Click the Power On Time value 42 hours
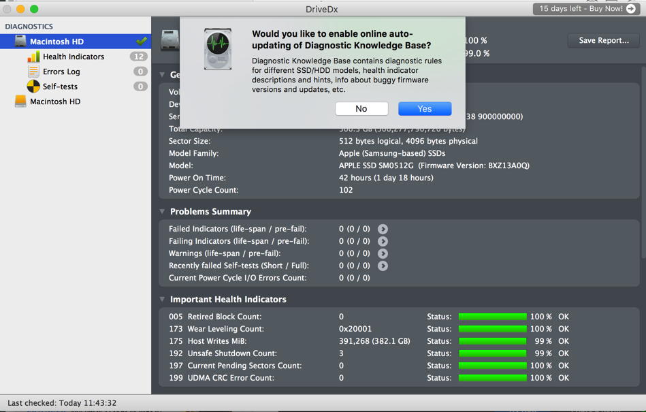The image size is (646, 412). [386, 178]
